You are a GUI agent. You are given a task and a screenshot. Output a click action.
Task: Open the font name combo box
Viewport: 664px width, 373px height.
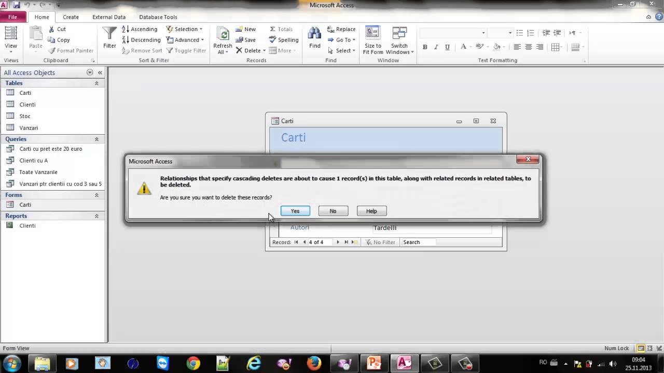point(453,33)
